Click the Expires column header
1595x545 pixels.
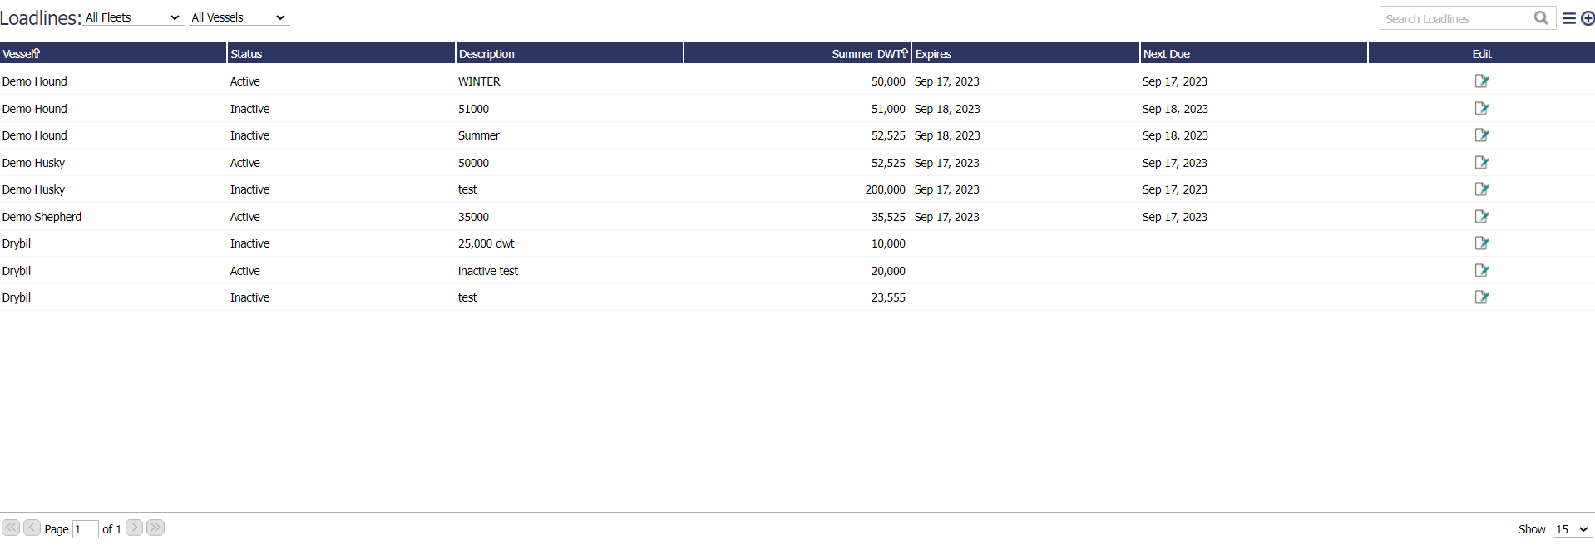point(933,54)
